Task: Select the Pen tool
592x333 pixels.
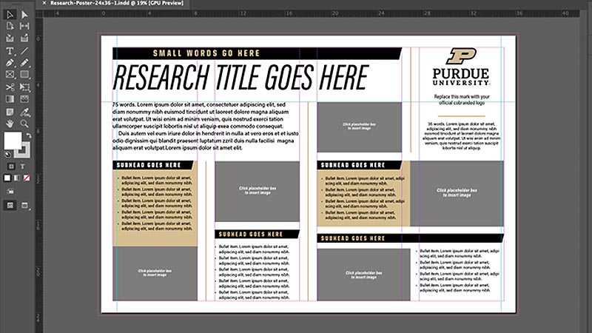Action: [x=10, y=63]
